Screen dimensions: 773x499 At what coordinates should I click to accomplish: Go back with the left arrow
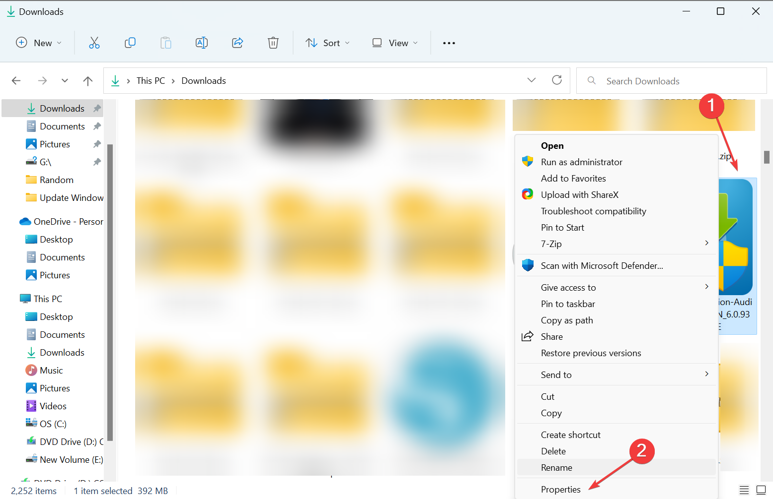16,80
